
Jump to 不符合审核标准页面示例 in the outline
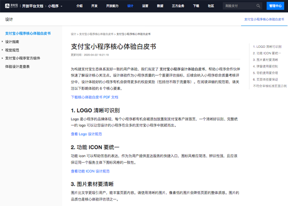(270, 86)
